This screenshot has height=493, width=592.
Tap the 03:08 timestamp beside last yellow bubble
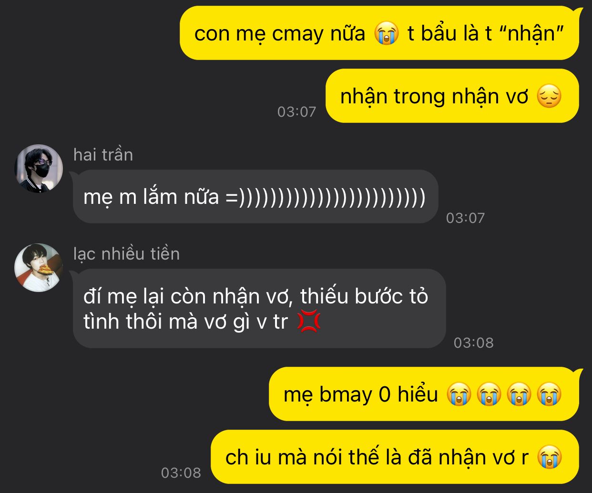[181, 473]
